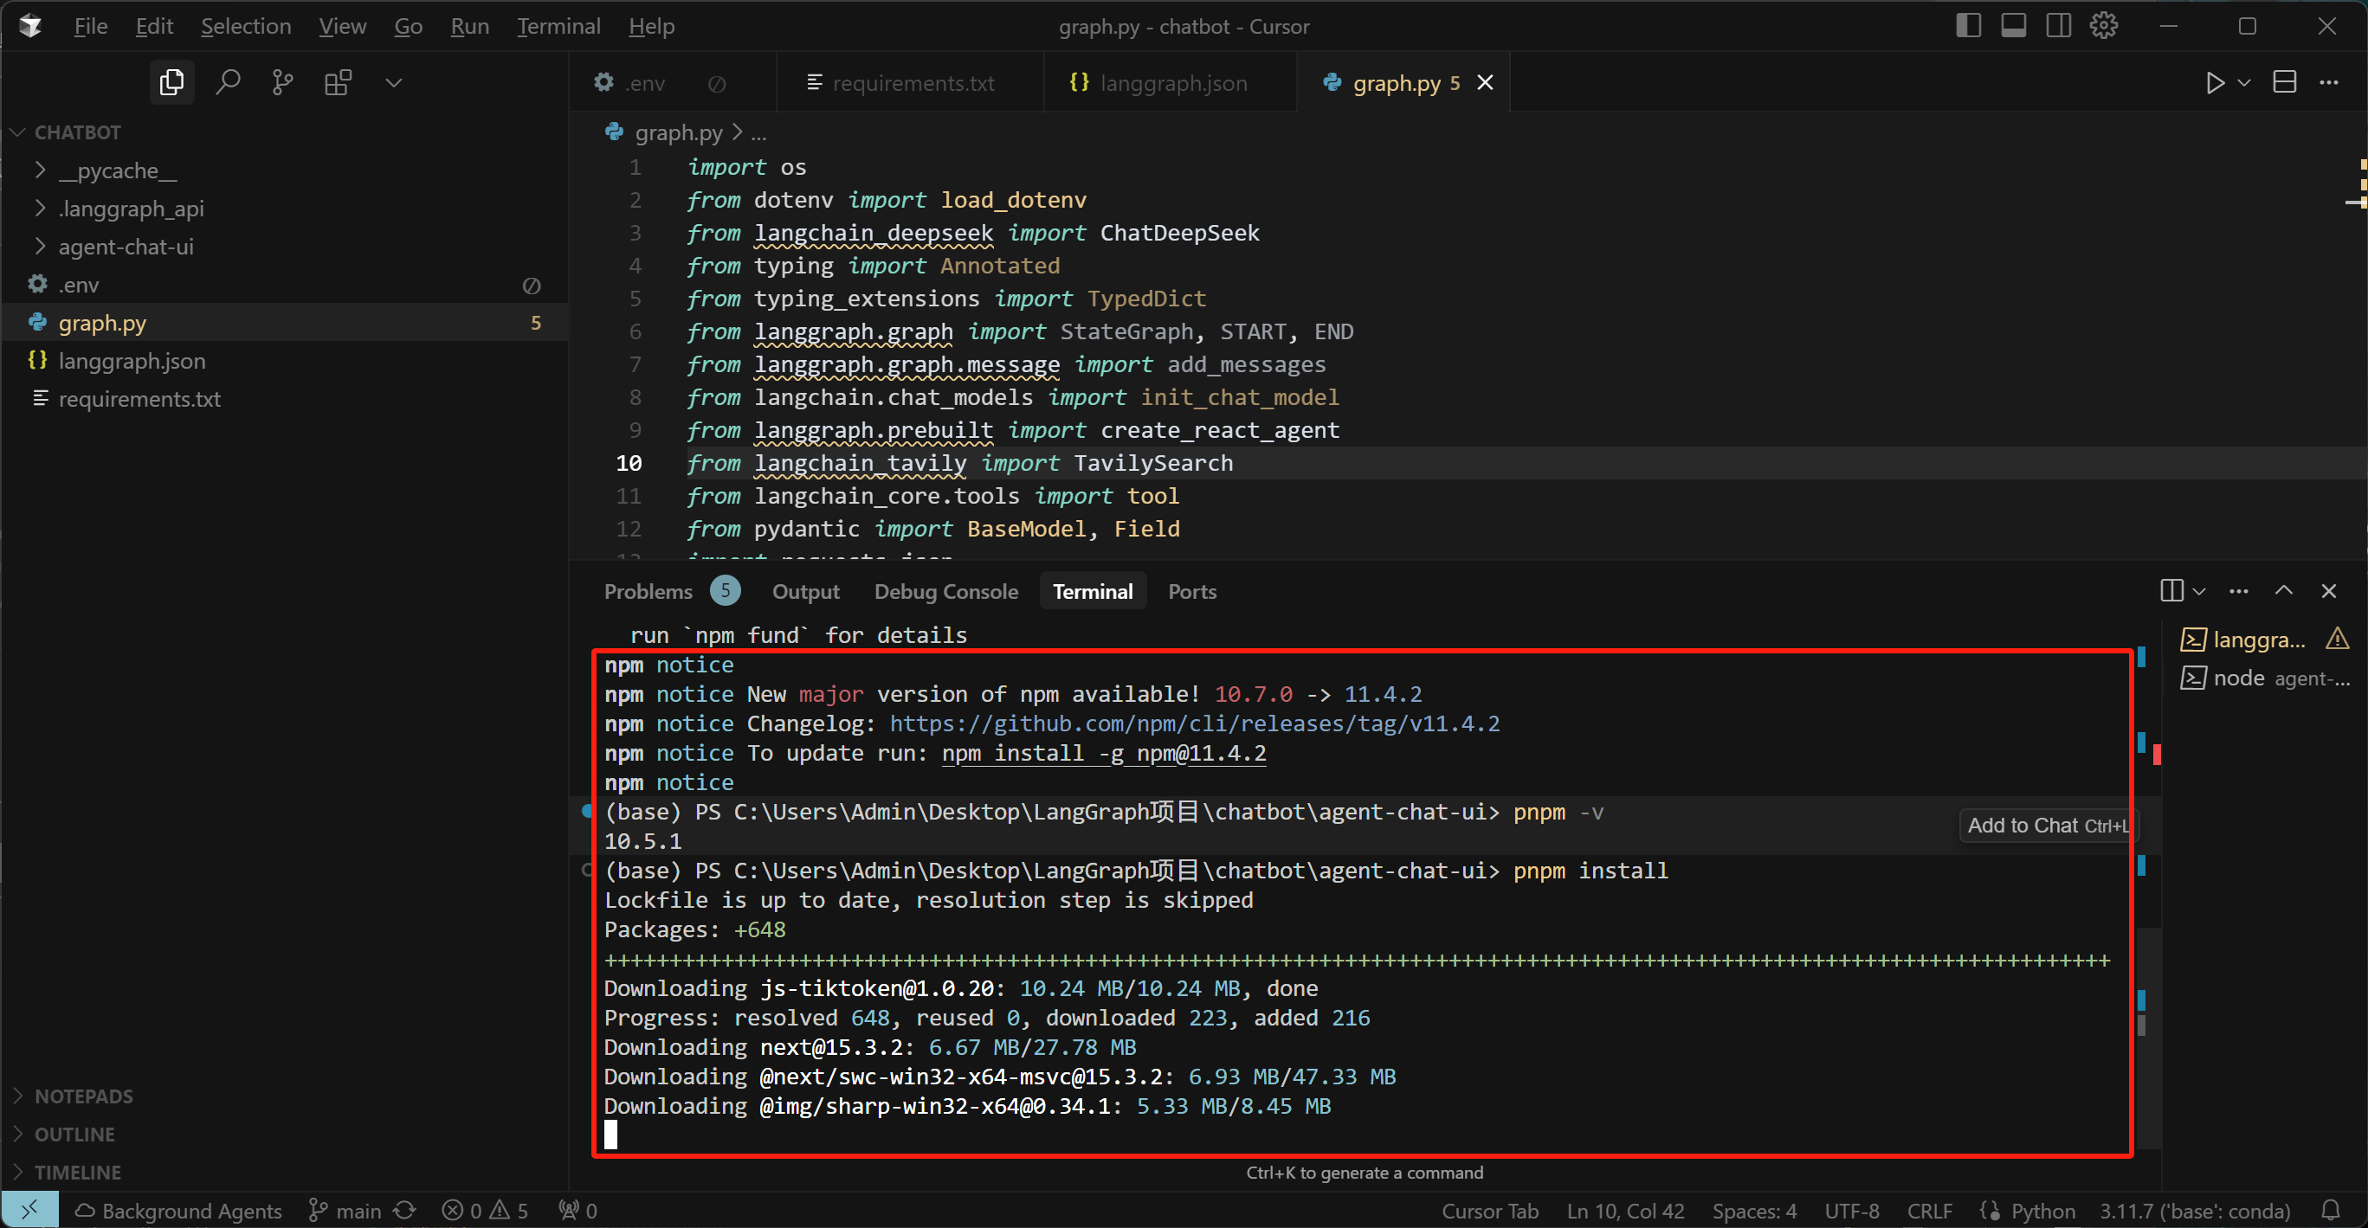2368x1228 pixels.
Task: Toggle bottom panel layout icon
Action: pos(2013,26)
